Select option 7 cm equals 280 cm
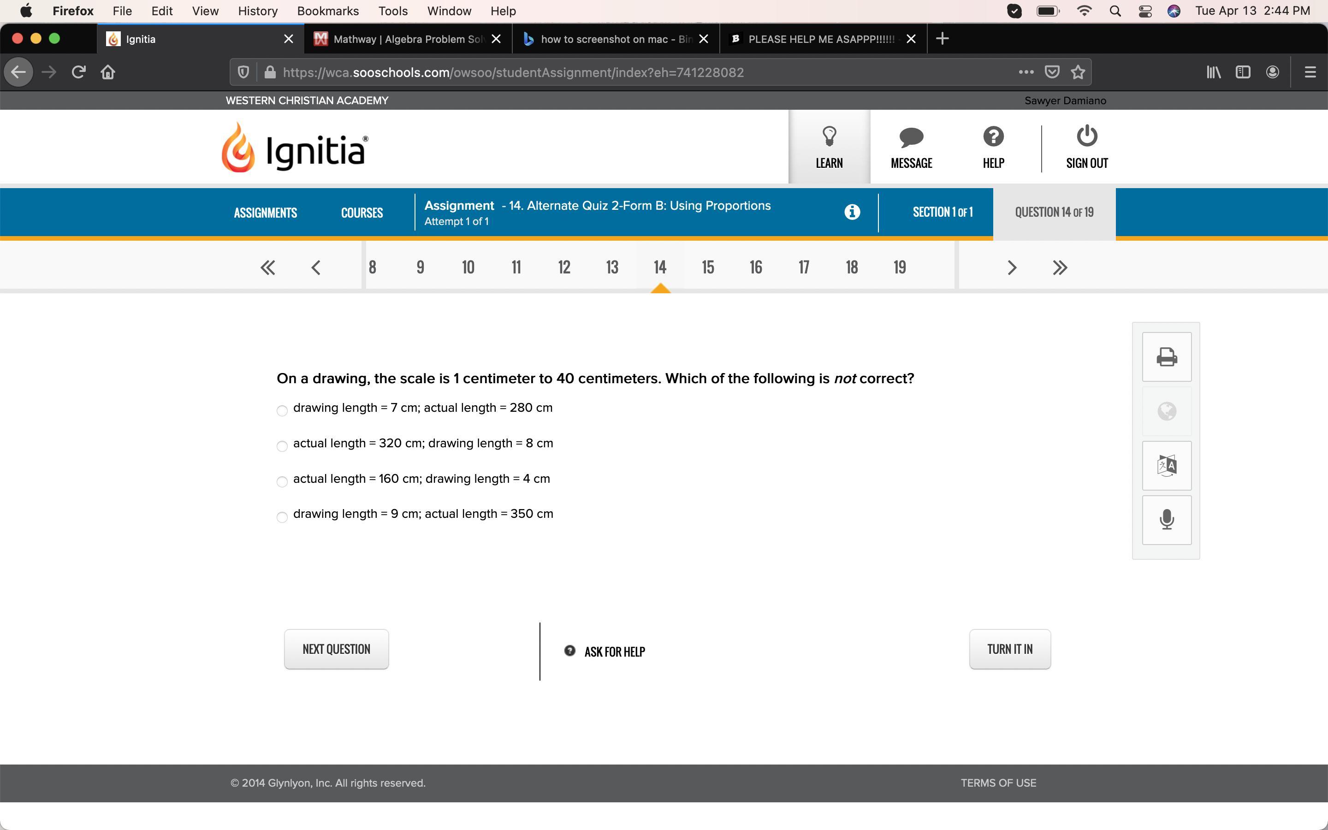The image size is (1328, 830). pos(282,410)
